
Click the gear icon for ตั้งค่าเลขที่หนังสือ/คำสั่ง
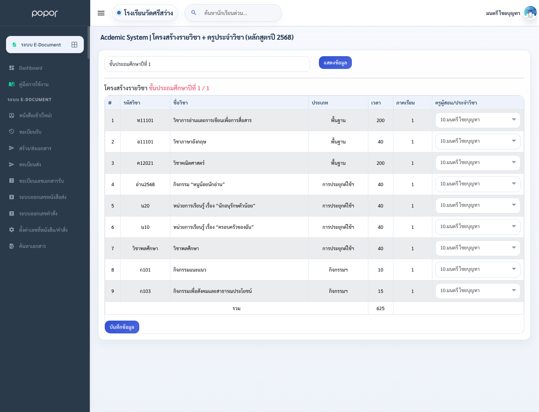click(12, 230)
